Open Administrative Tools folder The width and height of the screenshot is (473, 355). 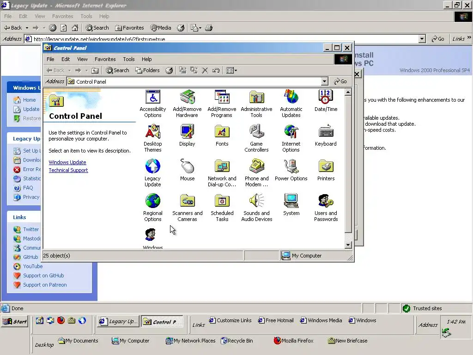click(256, 104)
